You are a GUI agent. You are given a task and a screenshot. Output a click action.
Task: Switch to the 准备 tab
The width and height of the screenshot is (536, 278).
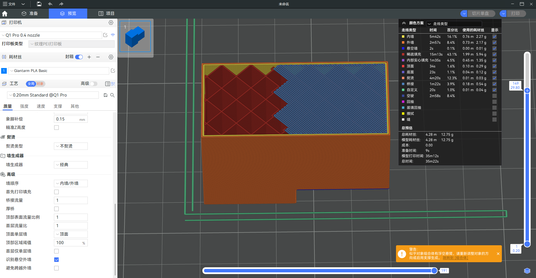(30, 14)
